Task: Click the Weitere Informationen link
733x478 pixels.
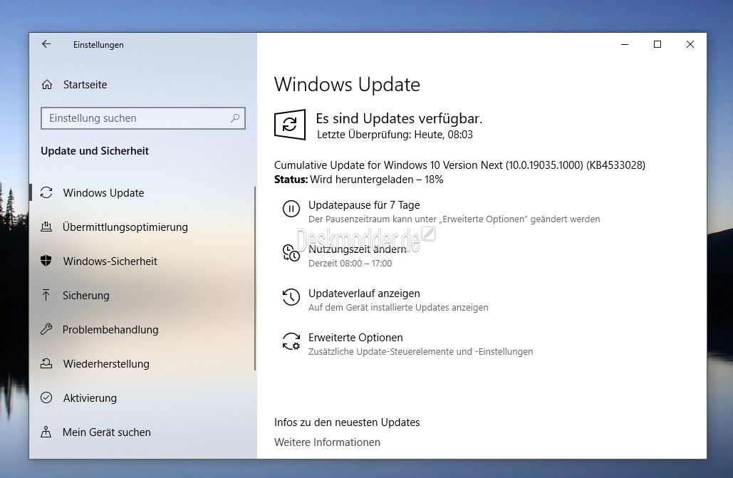Action: [x=327, y=442]
